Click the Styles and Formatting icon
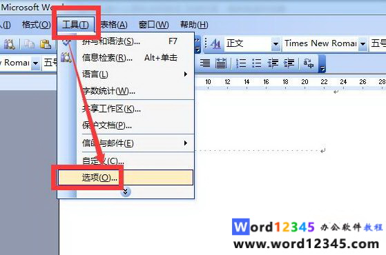This screenshot has width=386, height=255. click(x=215, y=43)
